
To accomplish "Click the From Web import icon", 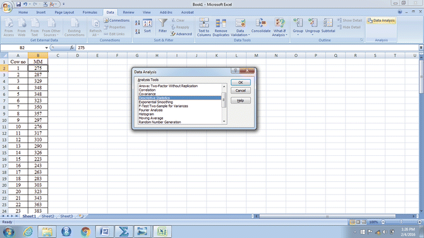I will (x=21, y=27).
